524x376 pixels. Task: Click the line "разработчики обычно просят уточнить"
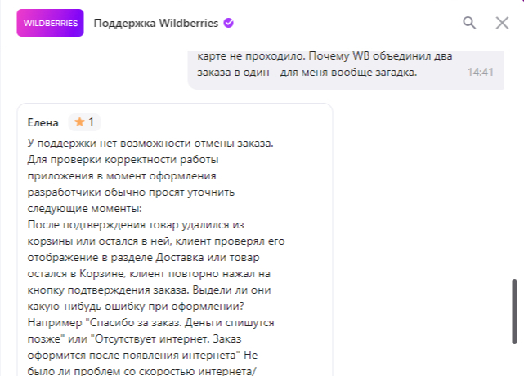[x=131, y=192]
